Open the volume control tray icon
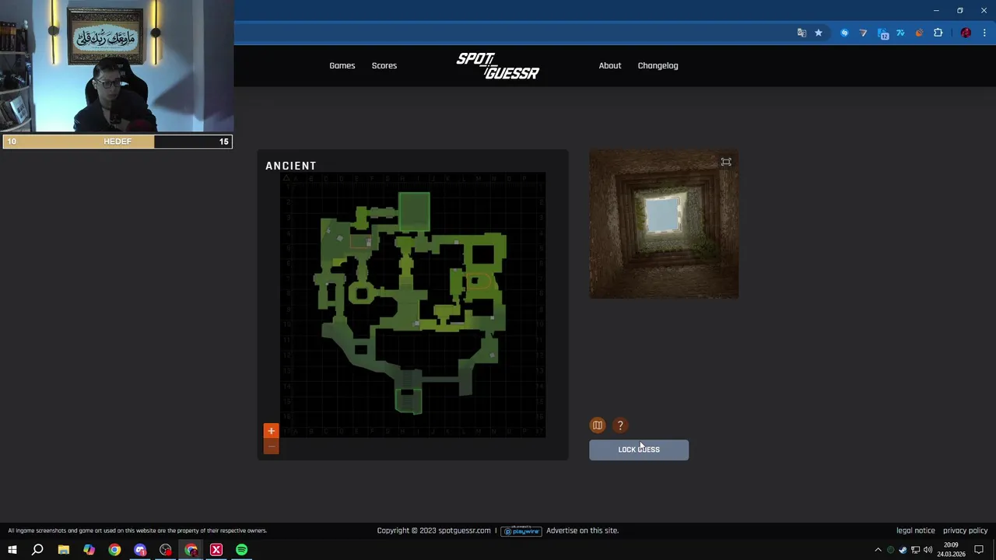Viewport: 996px width, 560px height. click(928, 550)
